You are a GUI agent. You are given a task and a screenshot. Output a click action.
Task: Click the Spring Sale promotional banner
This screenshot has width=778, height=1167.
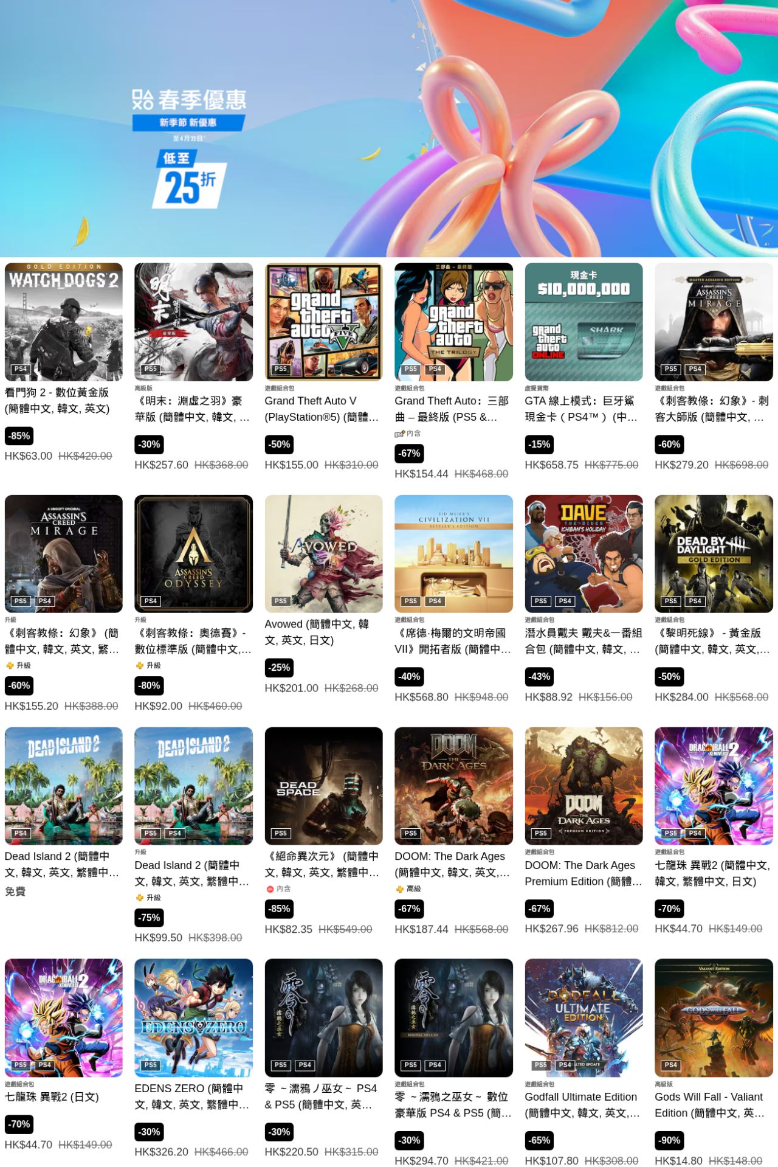(389, 128)
